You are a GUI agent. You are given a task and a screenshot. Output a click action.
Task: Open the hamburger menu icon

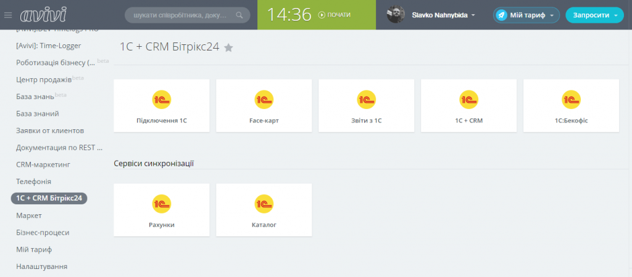pos(8,15)
